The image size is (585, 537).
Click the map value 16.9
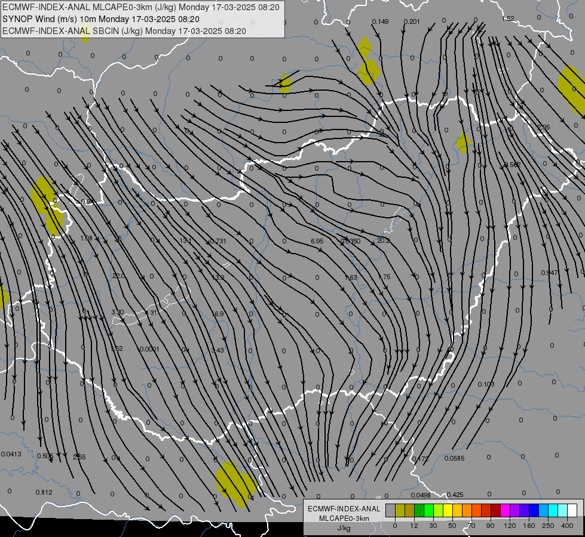(x=218, y=314)
